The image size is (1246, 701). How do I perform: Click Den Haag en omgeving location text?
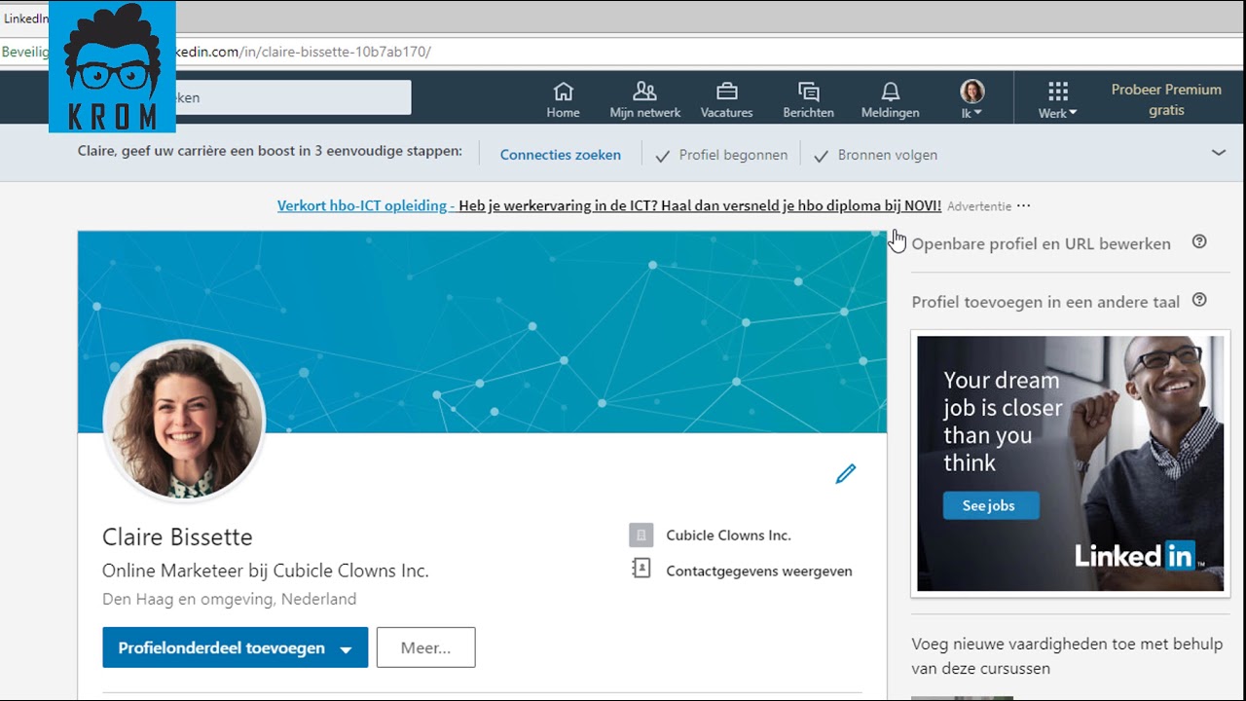[229, 599]
